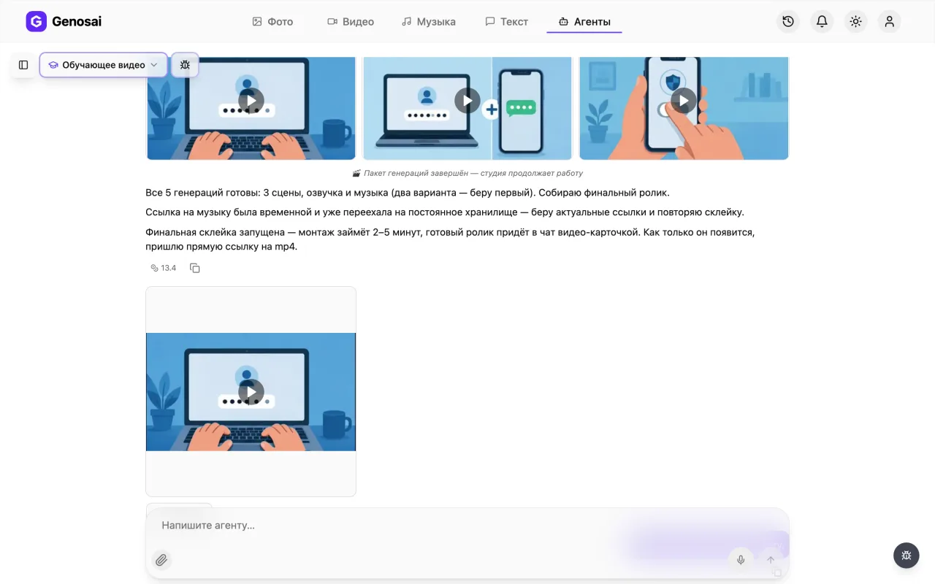Open the Музыка tab
The width and height of the screenshot is (935, 584).
click(x=429, y=22)
